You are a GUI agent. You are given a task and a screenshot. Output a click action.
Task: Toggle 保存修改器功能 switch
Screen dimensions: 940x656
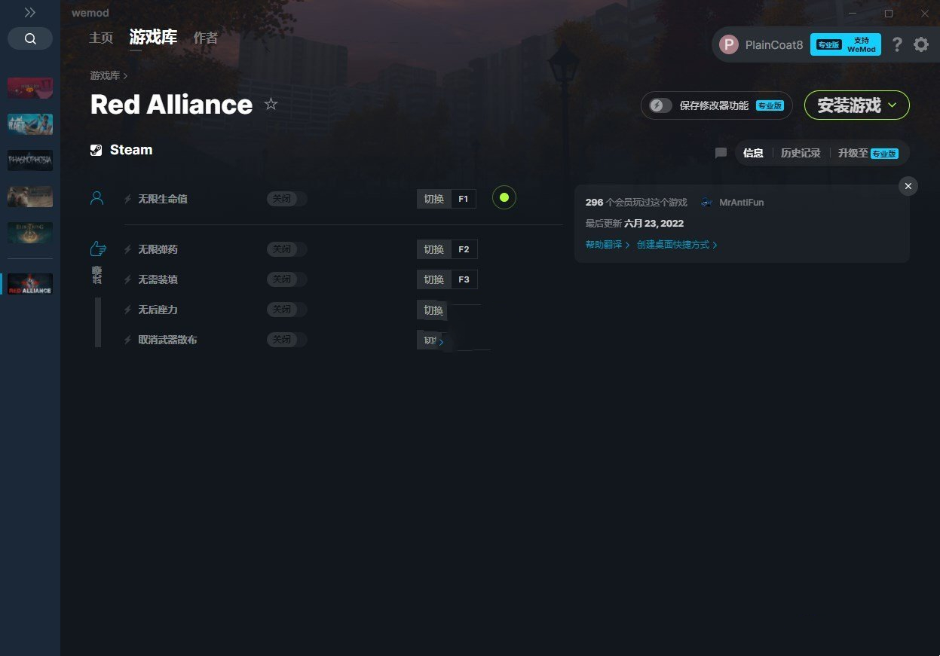[x=660, y=105]
